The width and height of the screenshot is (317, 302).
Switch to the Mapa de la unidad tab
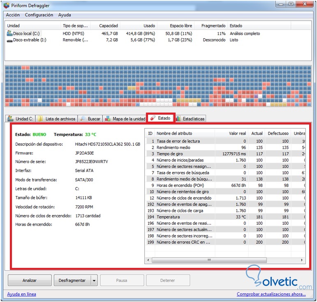[125, 119]
